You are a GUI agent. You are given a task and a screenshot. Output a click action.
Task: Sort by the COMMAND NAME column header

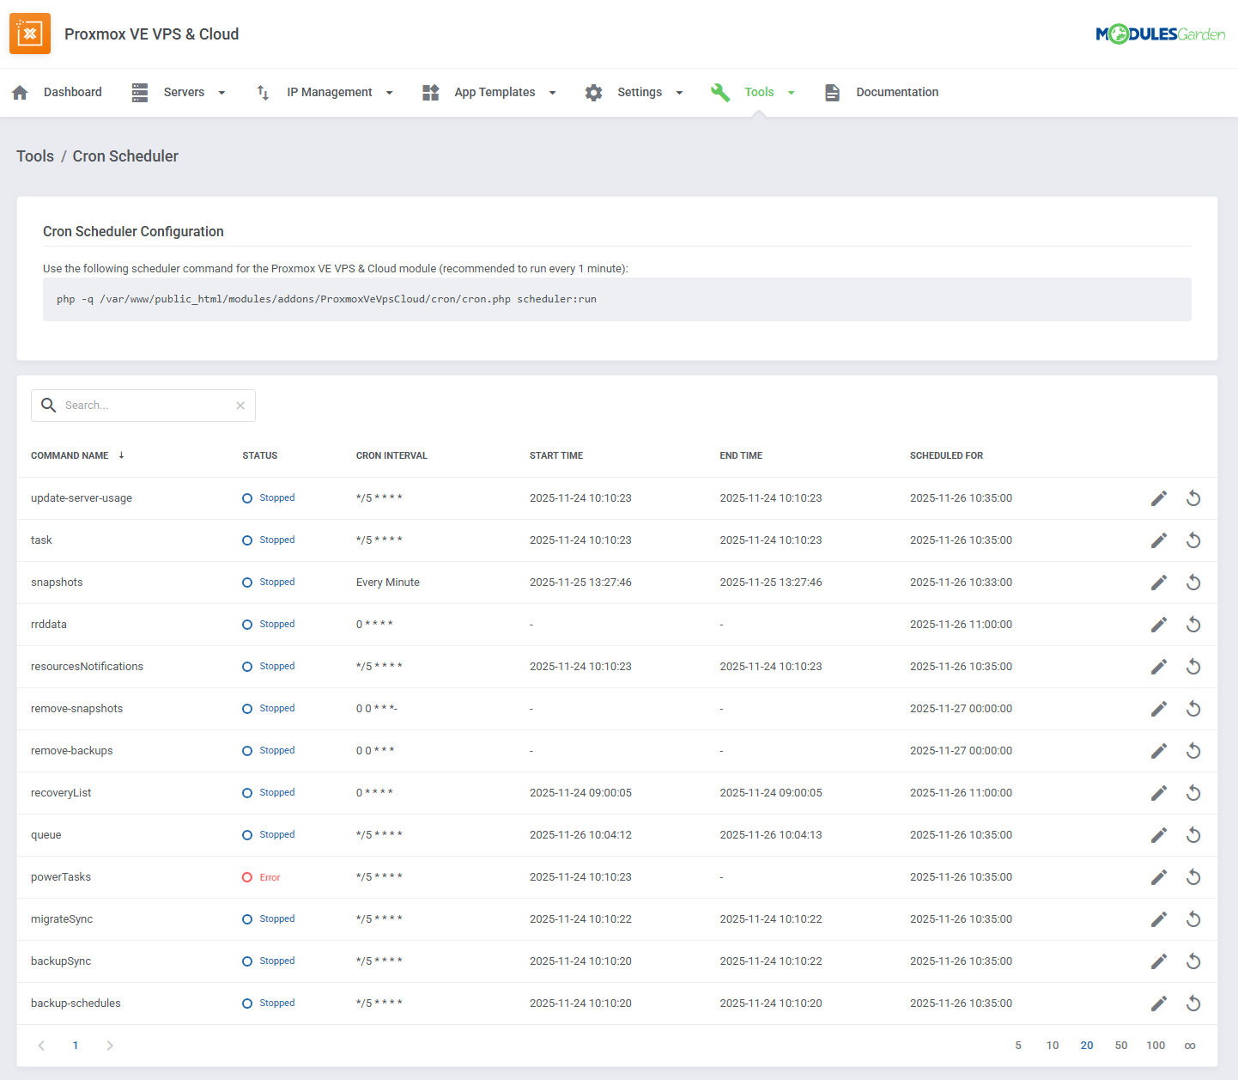[x=70, y=455]
